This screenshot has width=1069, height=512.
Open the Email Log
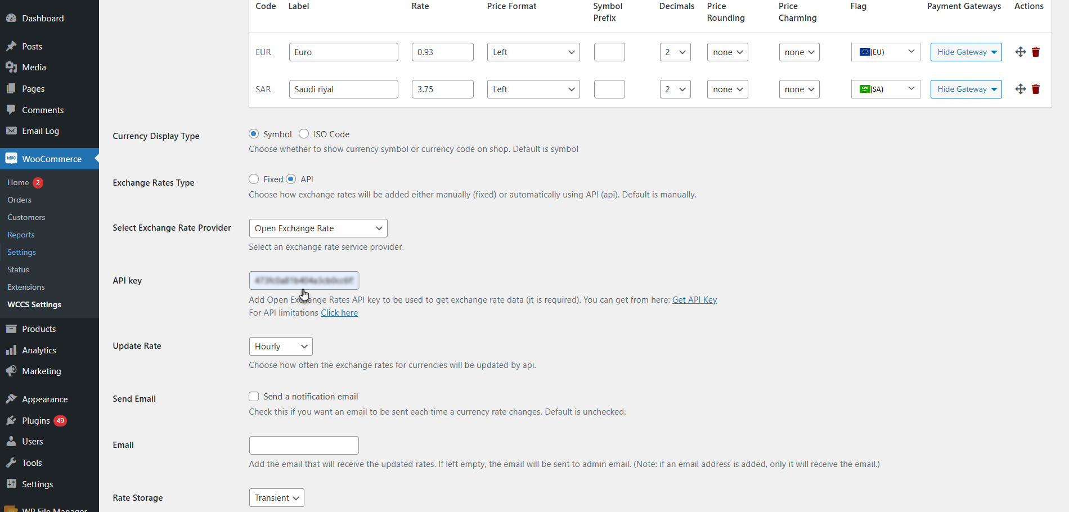point(40,131)
